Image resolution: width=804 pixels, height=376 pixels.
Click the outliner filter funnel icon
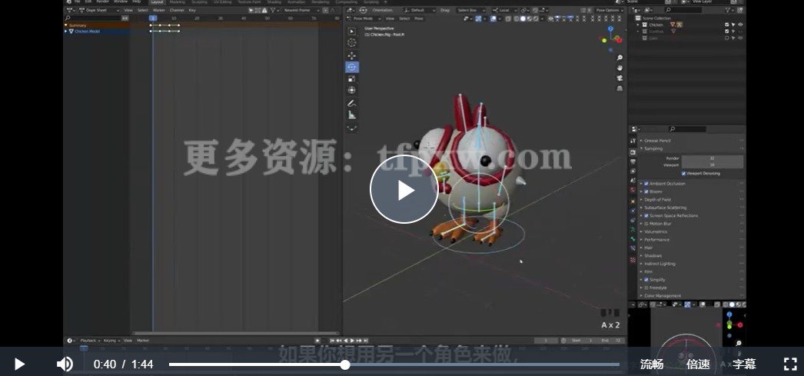(729, 10)
